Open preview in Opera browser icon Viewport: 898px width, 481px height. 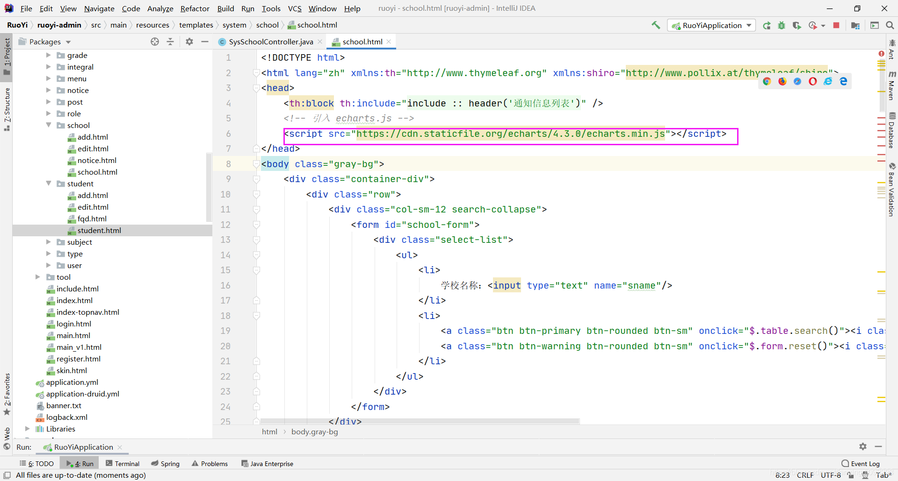[x=813, y=81]
